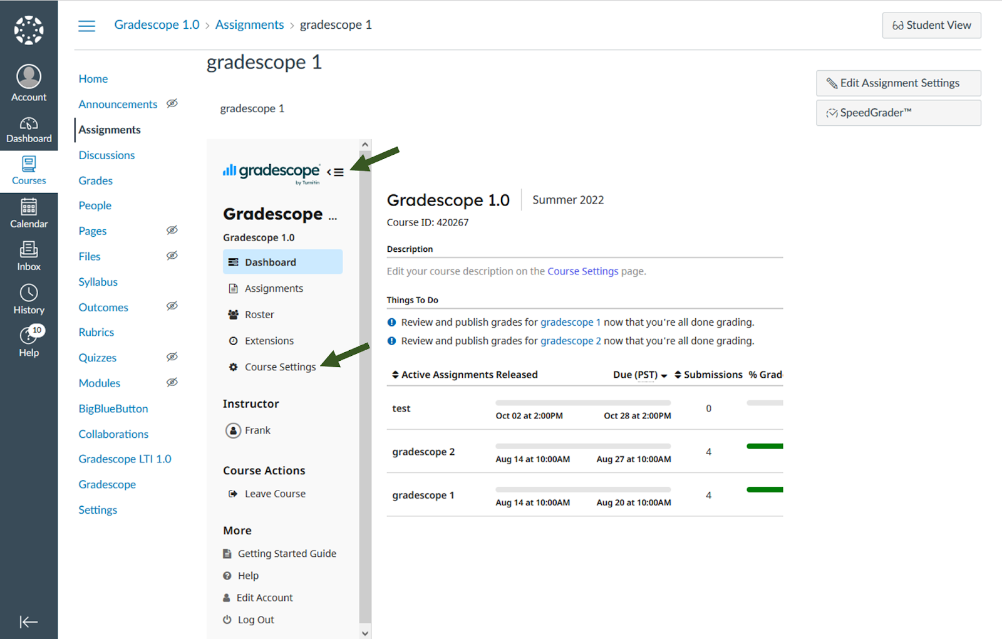Image resolution: width=1002 pixels, height=639 pixels.
Task: Toggle Outcomes visibility eye icon
Action: (x=172, y=306)
